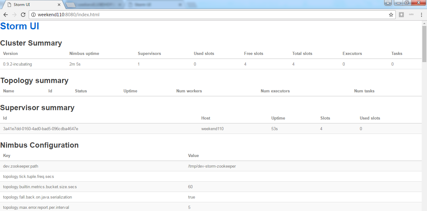Click Uptime header in Supervisor summary
Screen dimensions: 427x211
[278, 118]
